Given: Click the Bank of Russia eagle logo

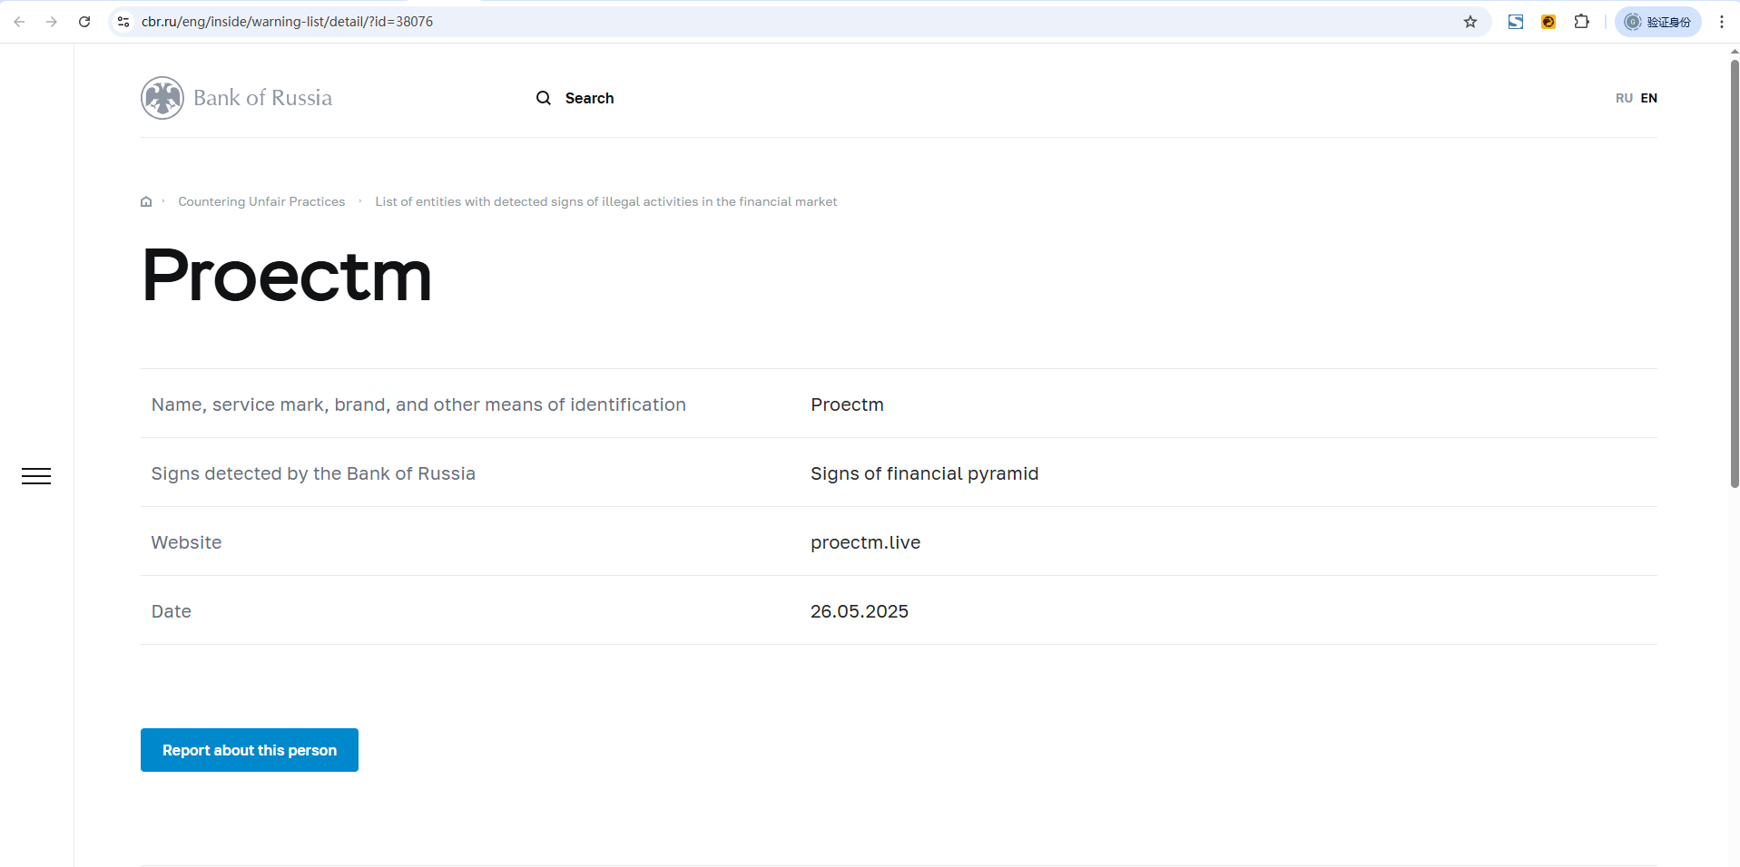Looking at the screenshot, I should tap(162, 98).
